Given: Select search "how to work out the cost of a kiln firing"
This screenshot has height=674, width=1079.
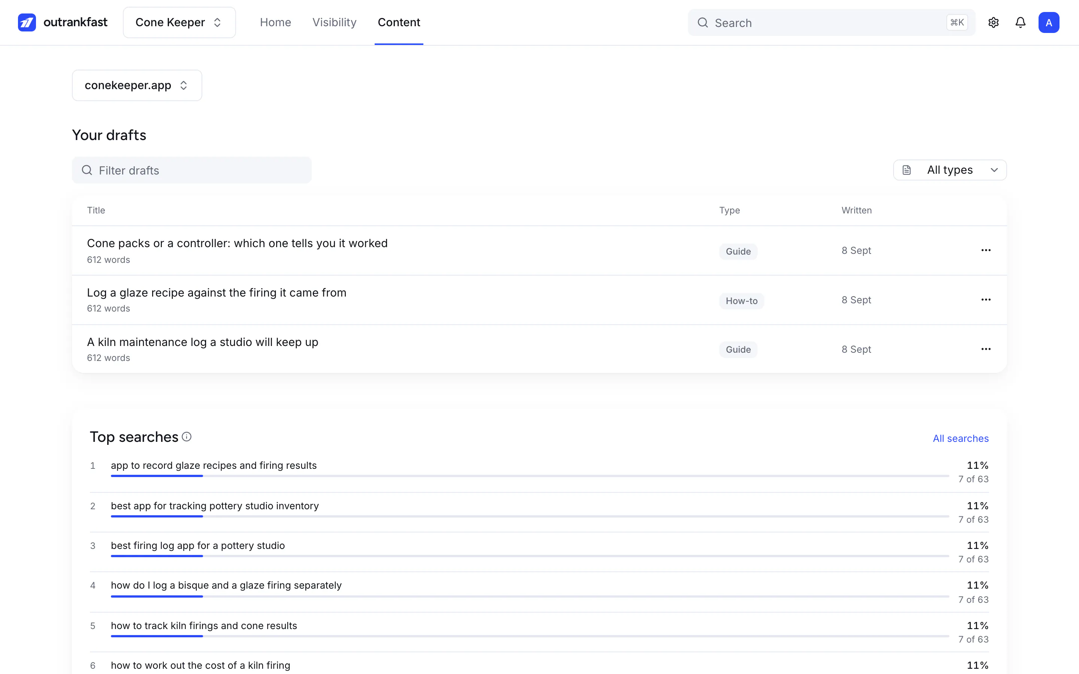Looking at the screenshot, I should pyautogui.click(x=200, y=665).
